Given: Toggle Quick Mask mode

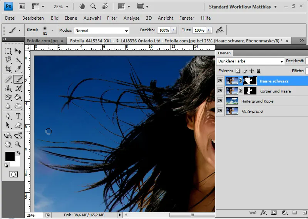Looking at the screenshot, I should [x=13, y=174].
